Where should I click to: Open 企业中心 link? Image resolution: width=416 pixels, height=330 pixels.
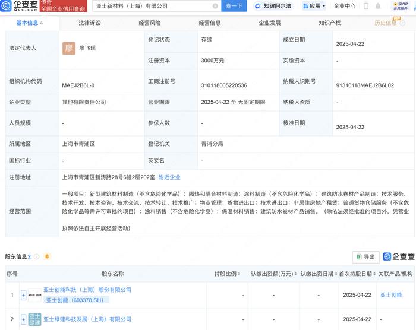tap(344, 6)
